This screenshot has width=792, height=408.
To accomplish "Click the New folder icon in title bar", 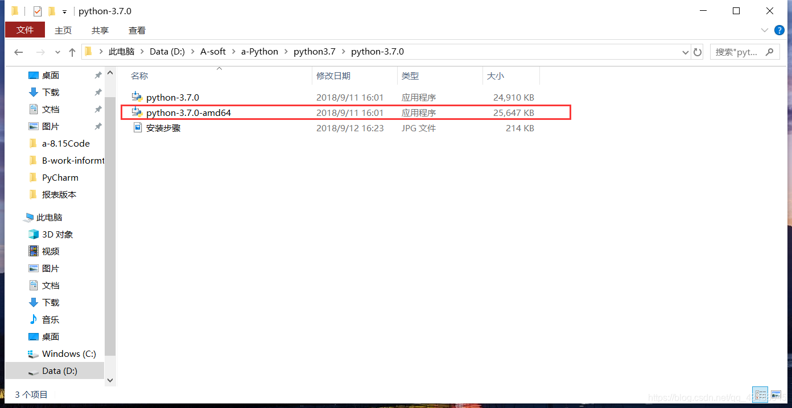I will (52, 11).
